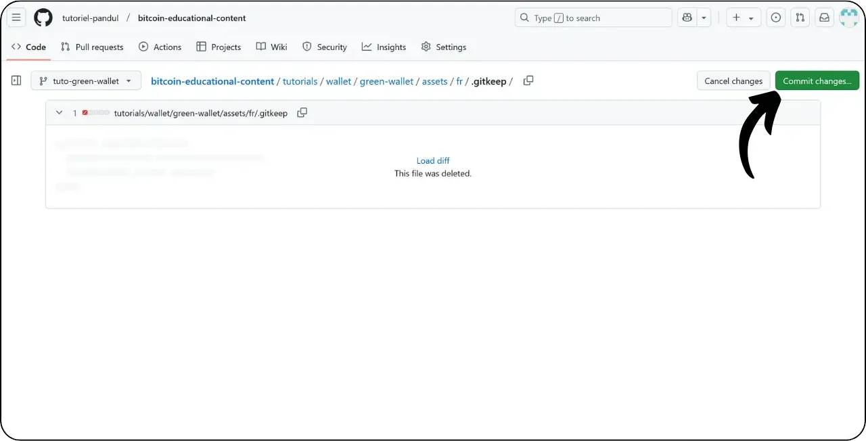The width and height of the screenshot is (866, 441).
Task: Copy the diff file path icon
Action: coord(302,112)
